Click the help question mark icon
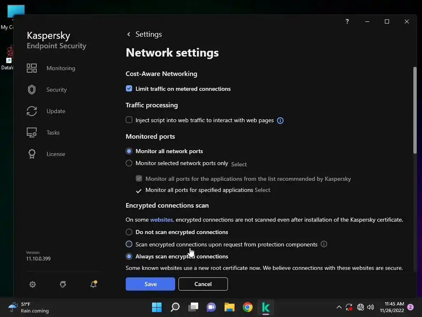Screen dimensions: 422x317 pyautogui.click(x=347, y=21)
